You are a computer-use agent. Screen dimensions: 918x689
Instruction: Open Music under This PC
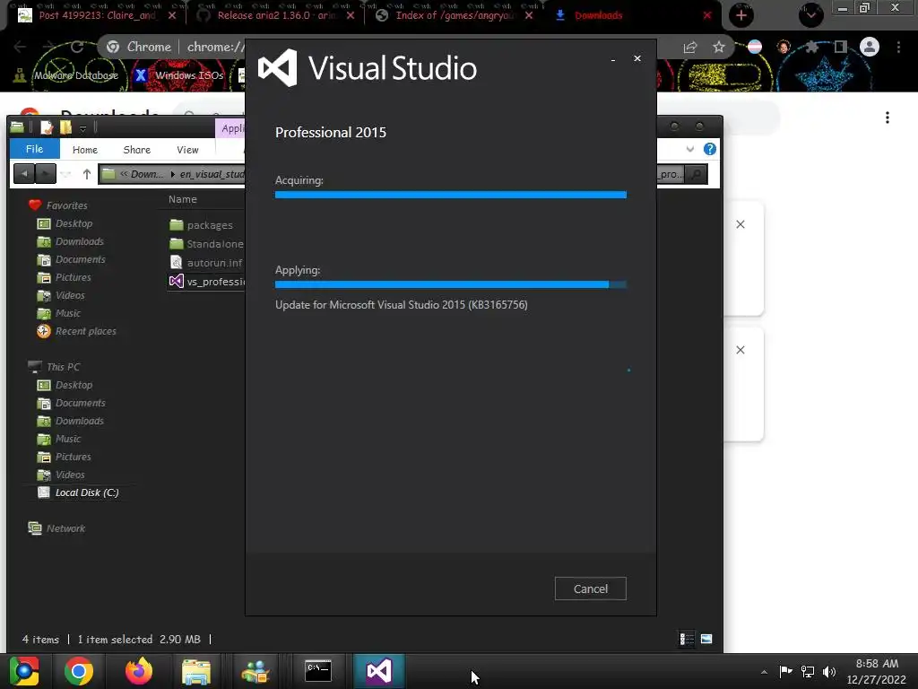pyautogui.click(x=59, y=439)
